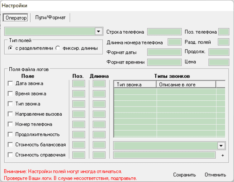The height and width of the screenshot is (182, 234).
Task: Enable the Дата звонка checkbox
Action: (x=10, y=84)
